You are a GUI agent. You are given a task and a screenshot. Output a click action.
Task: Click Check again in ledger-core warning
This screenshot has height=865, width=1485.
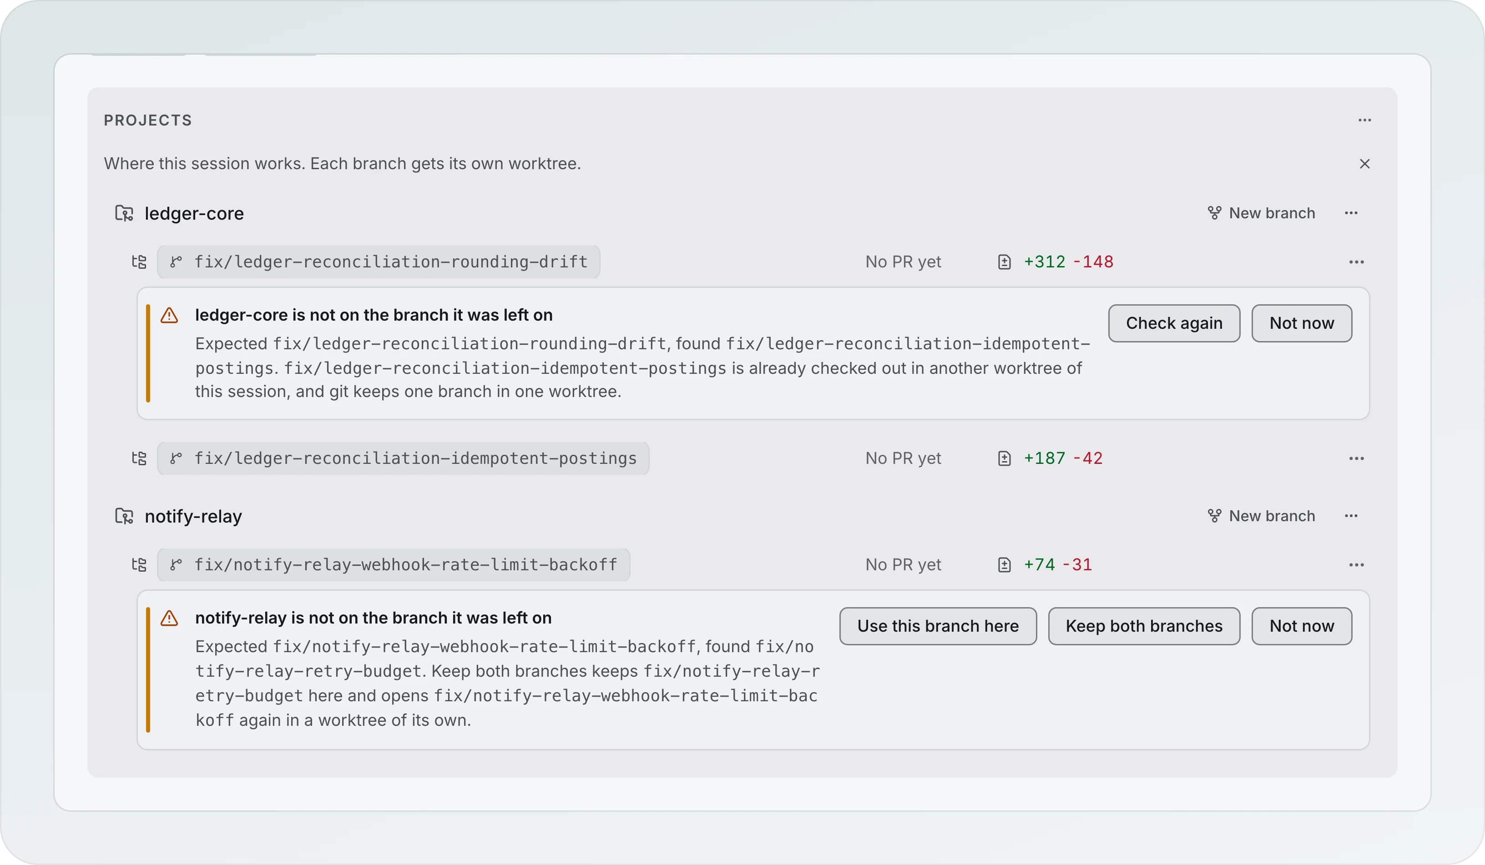pyautogui.click(x=1174, y=323)
